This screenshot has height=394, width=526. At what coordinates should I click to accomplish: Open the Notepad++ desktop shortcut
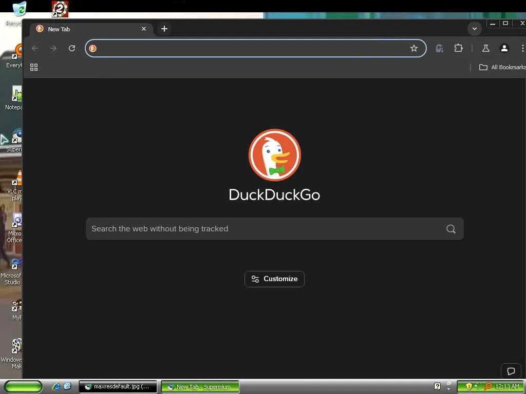[x=15, y=97]
